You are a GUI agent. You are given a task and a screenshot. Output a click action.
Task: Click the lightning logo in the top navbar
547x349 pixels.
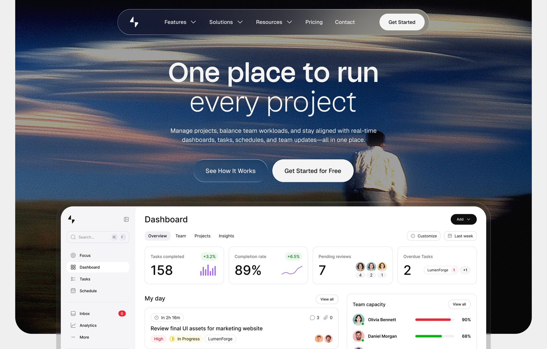[134, 22]
